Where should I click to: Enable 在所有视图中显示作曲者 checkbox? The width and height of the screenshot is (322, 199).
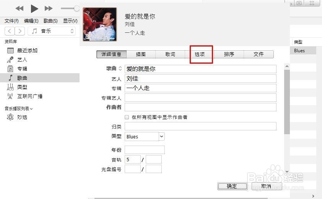(x=127, y=117)
